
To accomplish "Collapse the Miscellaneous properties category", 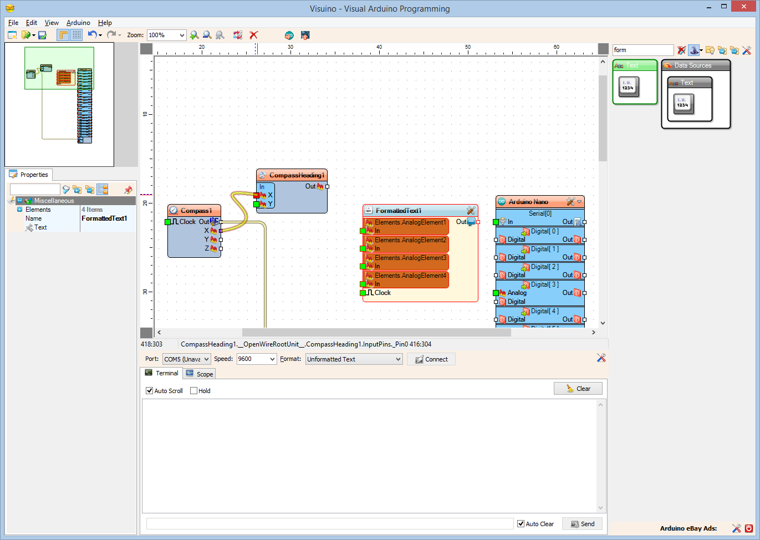I will tap(19, 201).
